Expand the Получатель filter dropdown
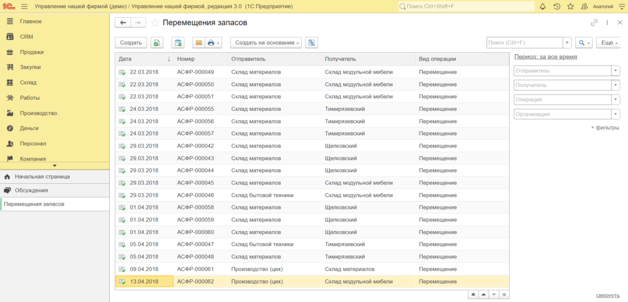Screen dimensions: 628x302 pyautogui.click(x=616, y=85)
